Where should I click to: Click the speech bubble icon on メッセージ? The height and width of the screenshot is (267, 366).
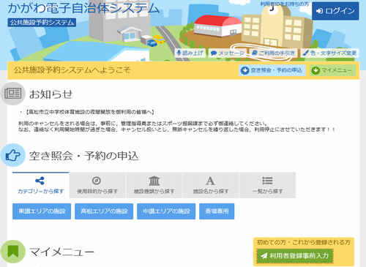[214, 53]
